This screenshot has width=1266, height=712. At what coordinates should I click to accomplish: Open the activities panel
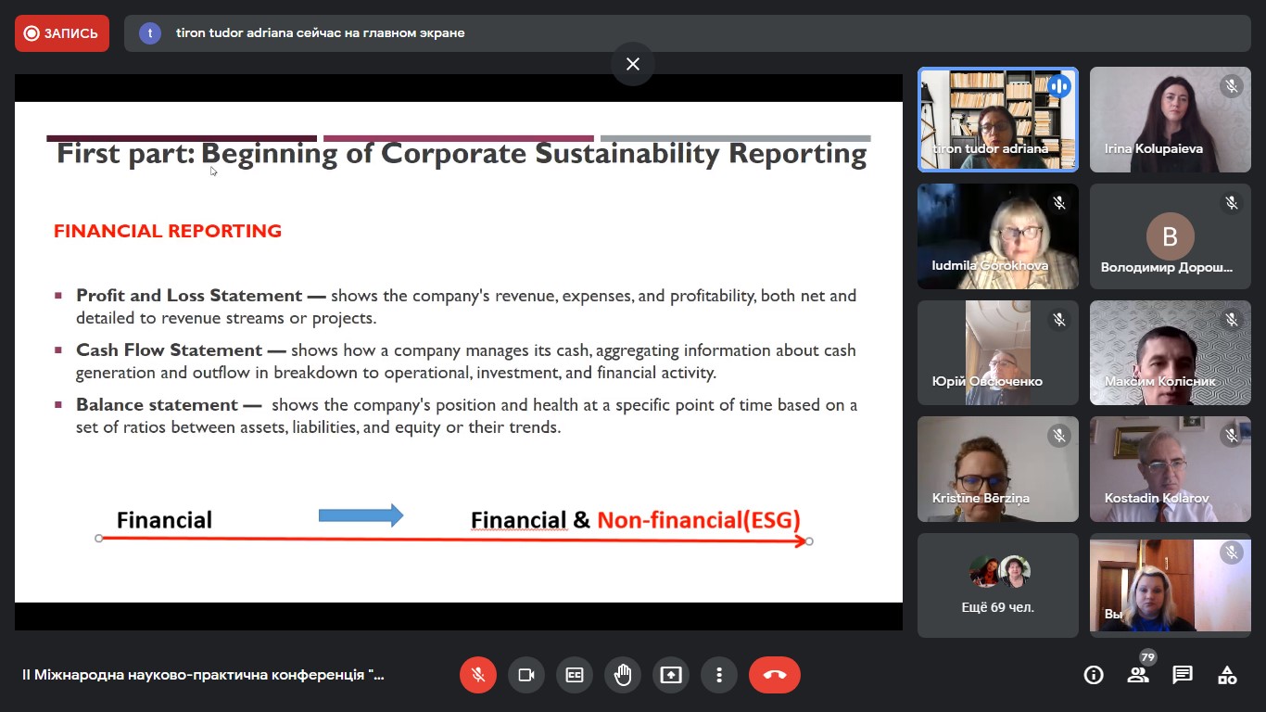click(x=1227, y=675)
